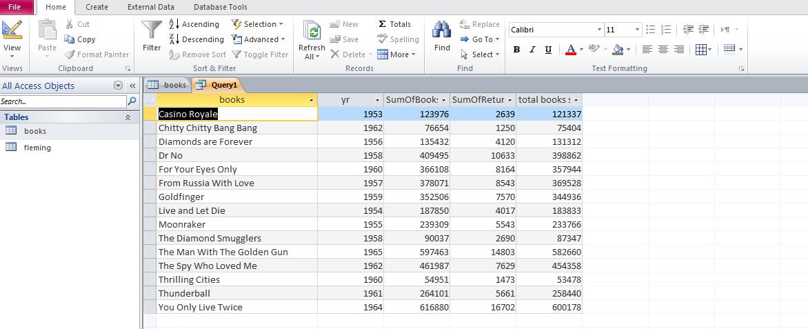The height and width of the screenshot is (329, 808).
Task: Open Selection filter dropdown
Action: tap(281, 24)
